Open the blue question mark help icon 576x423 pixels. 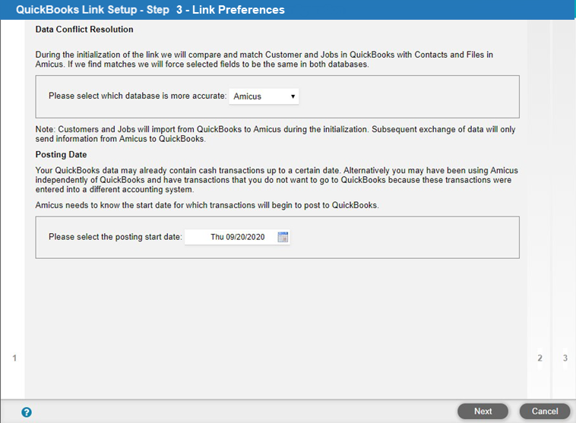click(x=27, y=412)
